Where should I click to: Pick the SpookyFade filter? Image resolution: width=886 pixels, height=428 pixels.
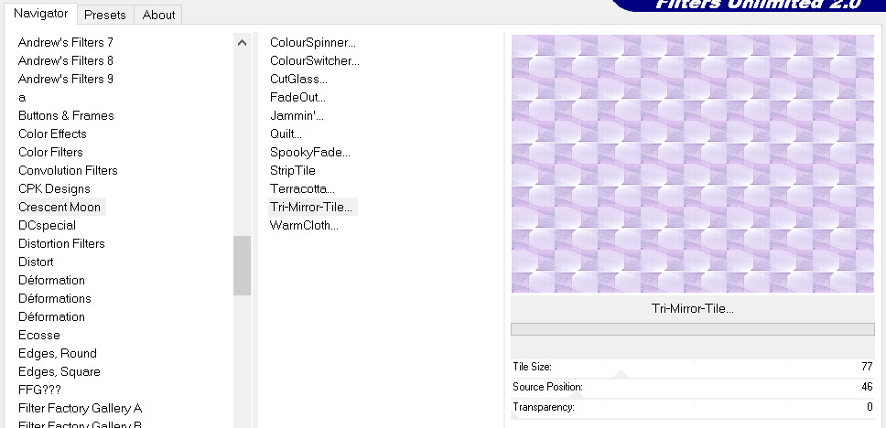coord(309,152)
